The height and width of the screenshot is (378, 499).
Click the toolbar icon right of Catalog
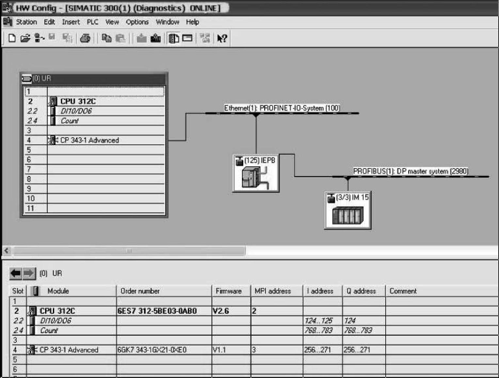click(x=187, y=38)
